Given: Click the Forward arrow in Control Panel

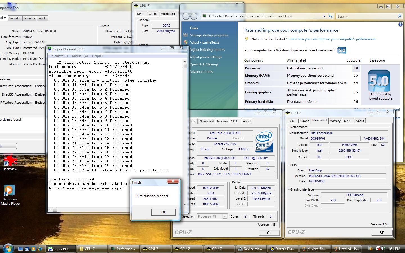Looking at the screenshot, I should click(x=194, y=16).
